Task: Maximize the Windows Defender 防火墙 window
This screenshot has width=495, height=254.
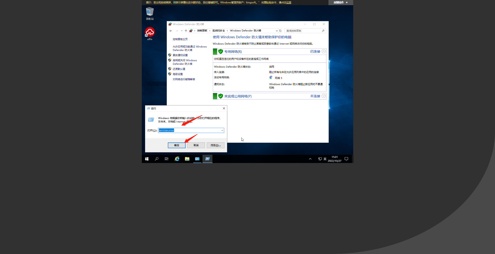Action: tap(314, 24)
